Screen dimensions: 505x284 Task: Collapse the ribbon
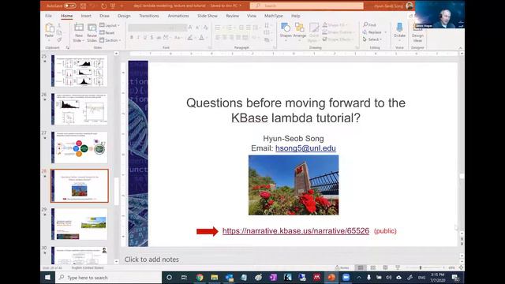pos(461,48)
